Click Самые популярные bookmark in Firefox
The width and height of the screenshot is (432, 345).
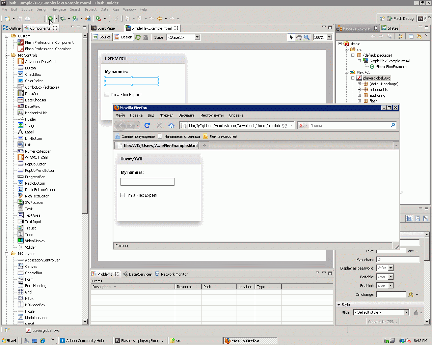(135, 136)
